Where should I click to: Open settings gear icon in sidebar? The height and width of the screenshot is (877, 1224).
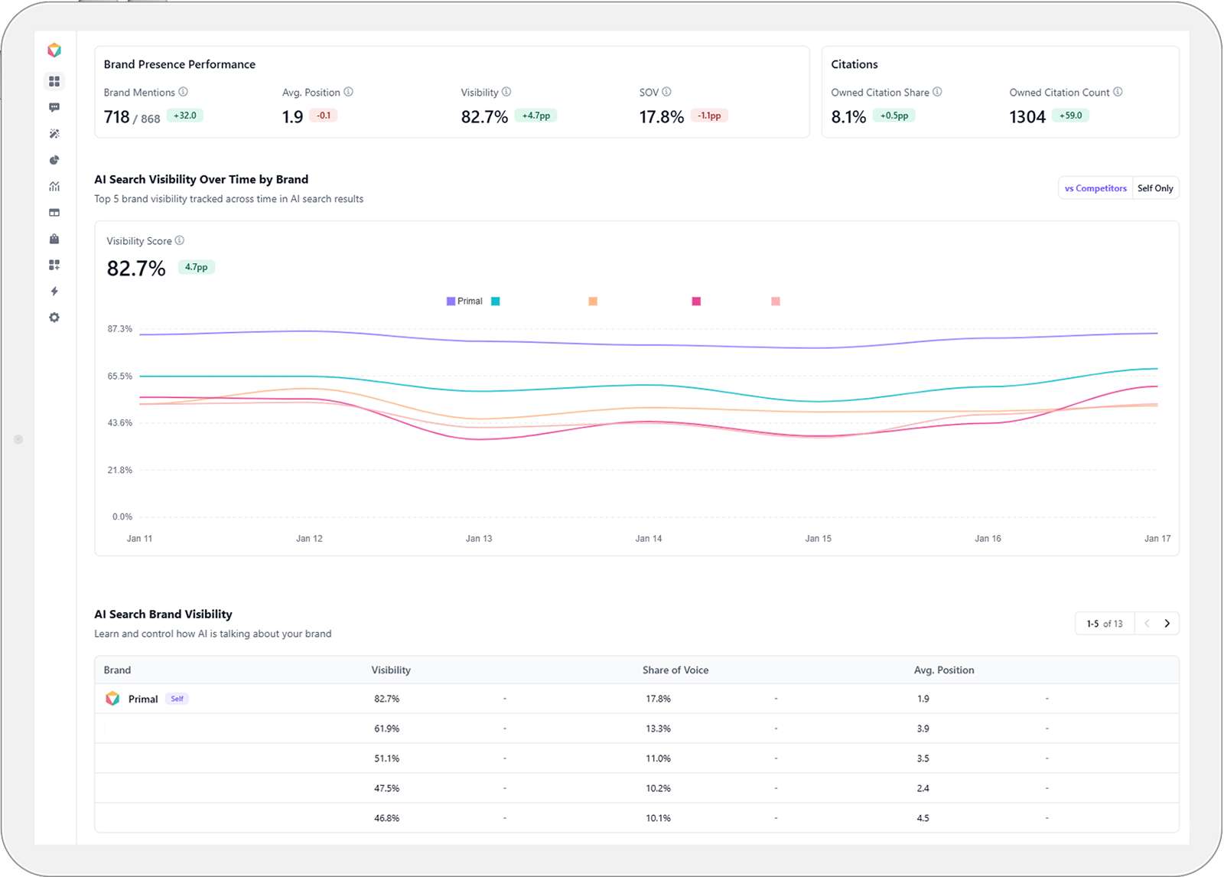(54, 318)
